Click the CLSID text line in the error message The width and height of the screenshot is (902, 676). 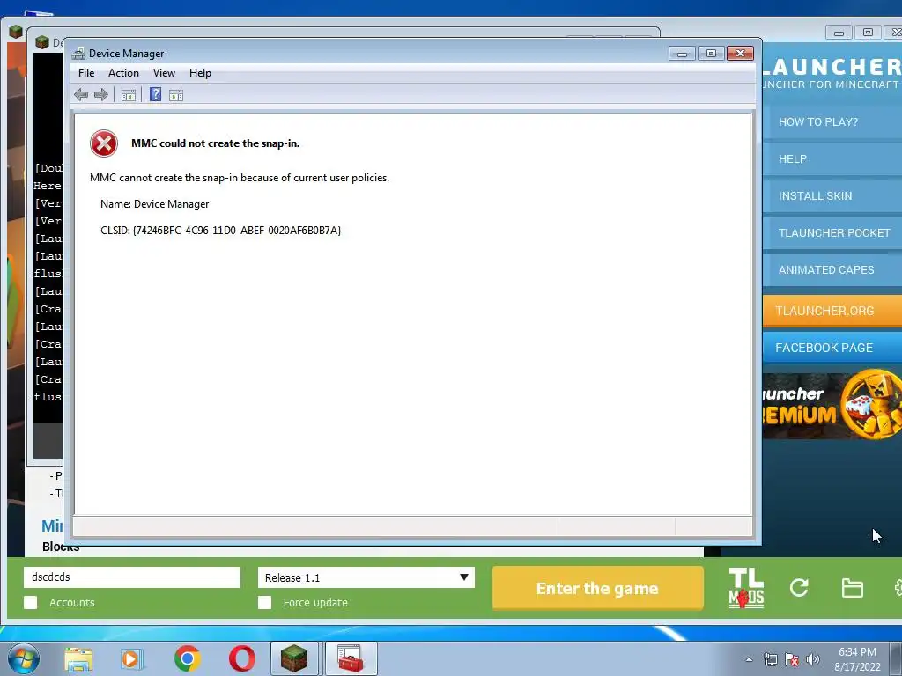click(221, 231)
